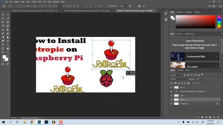Select the Background layer row
This screenshot has width=223, height=125.
pyautogui.click(x=195, y=104)
